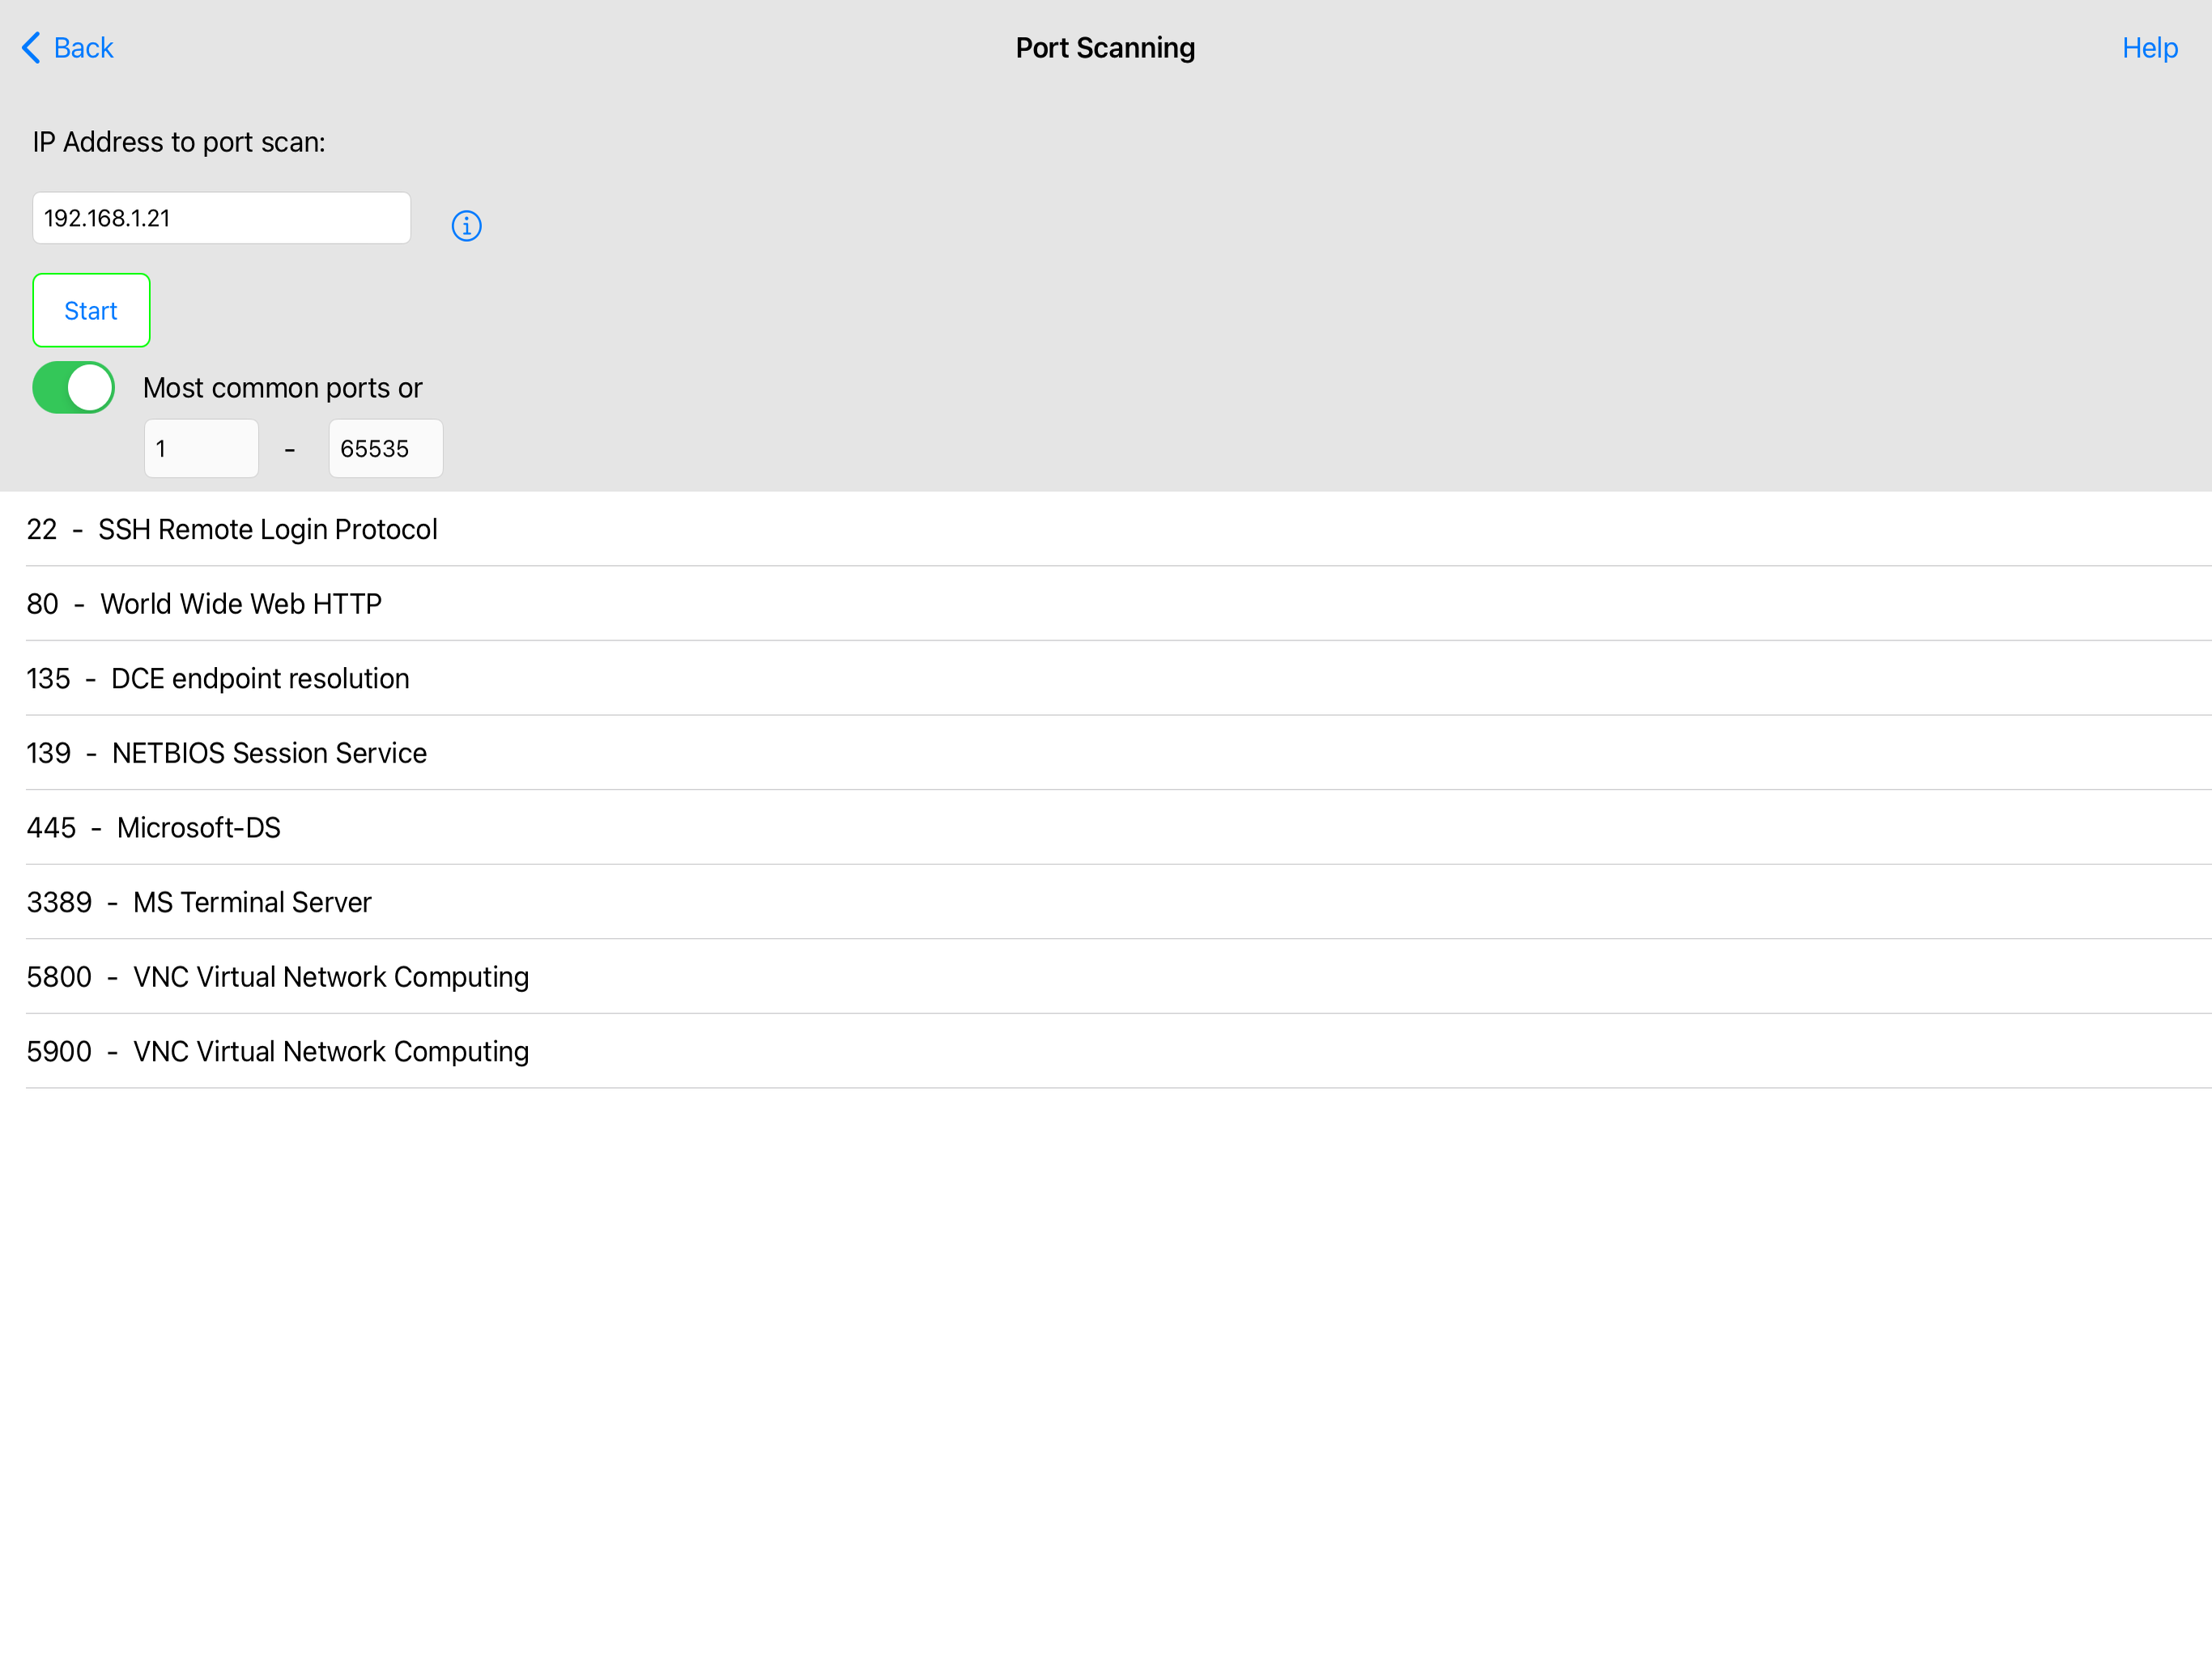The height and width of the screenshot is (1658, 2212).
Task: Click the IP address input field
Action: click(221, 218)
